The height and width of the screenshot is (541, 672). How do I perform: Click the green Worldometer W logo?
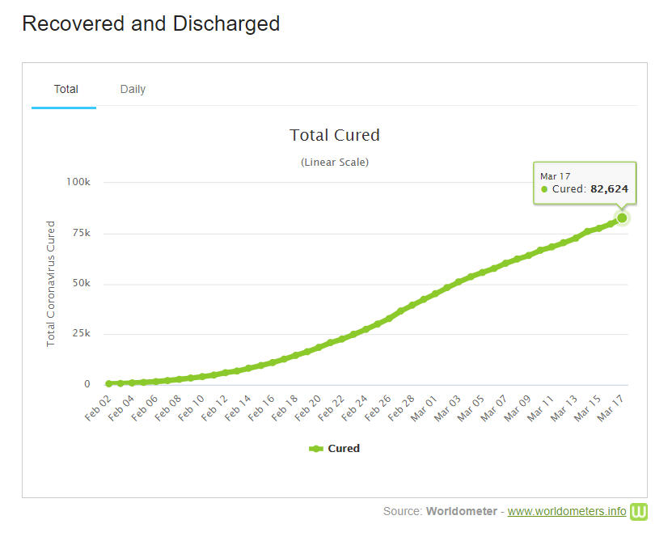(639, 511)
